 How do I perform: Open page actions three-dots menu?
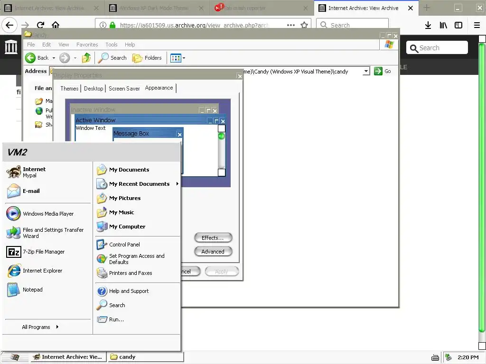point(291,25)
